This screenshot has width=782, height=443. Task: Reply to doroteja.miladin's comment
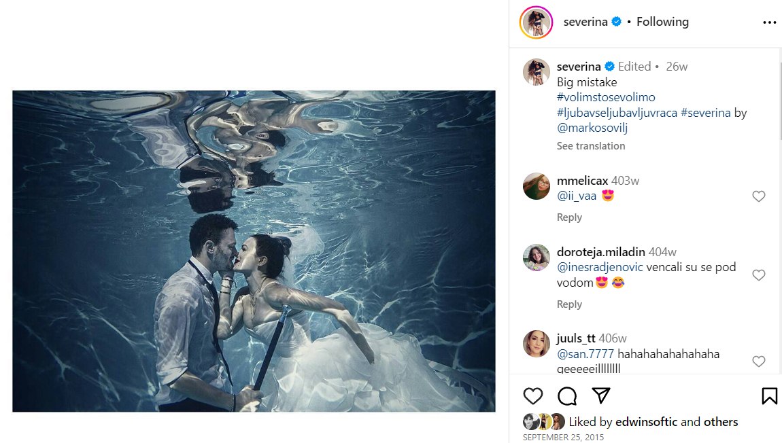[569, 304]
